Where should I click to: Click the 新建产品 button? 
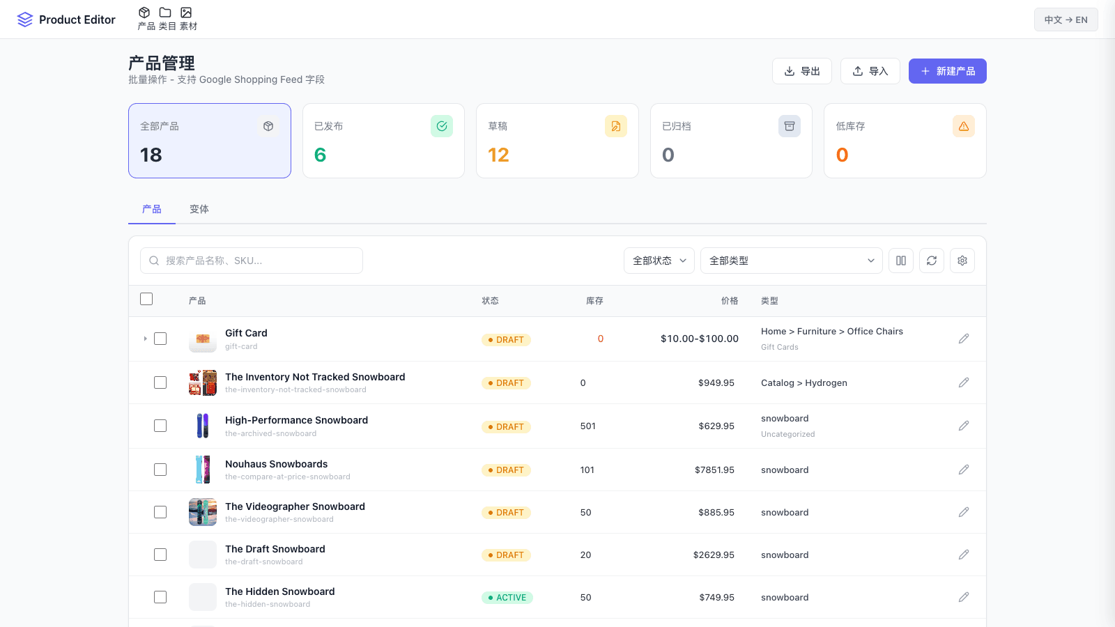[948, 71]
